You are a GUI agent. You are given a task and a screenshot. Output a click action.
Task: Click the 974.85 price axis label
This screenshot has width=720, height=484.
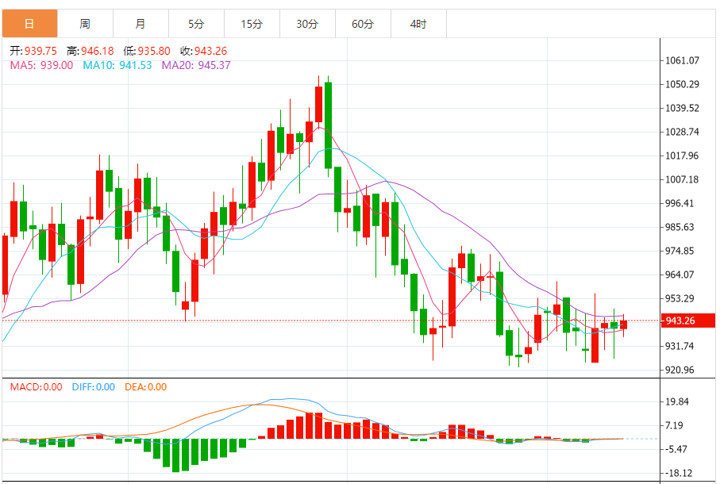pyautogui.click(x=680, y=251)
